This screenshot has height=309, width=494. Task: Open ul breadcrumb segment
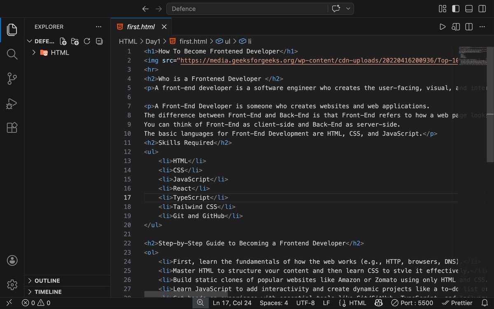click(224, 41)
